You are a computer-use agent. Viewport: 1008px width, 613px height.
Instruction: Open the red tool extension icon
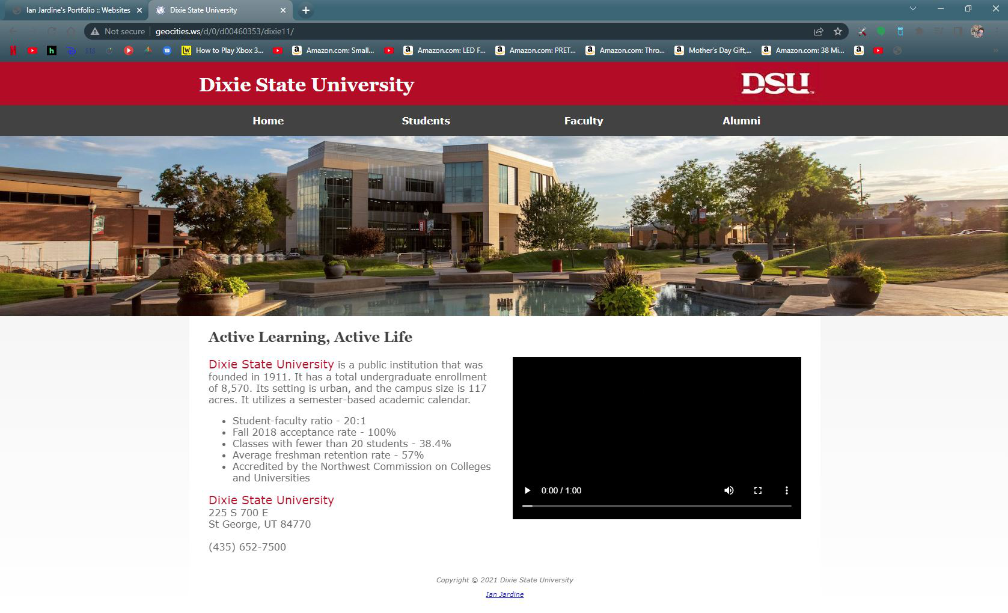tap(862, 31)
